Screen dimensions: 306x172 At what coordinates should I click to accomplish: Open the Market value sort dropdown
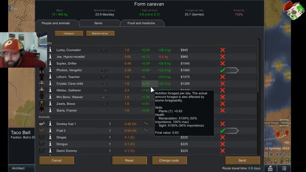[x=100, y=33]
